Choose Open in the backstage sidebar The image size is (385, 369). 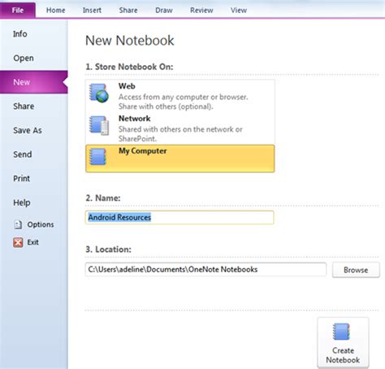coord(24,58)
